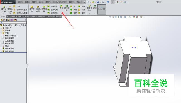181x103 pixels.
Task: Open the DisplayManager panel tab
Action: 15,20
